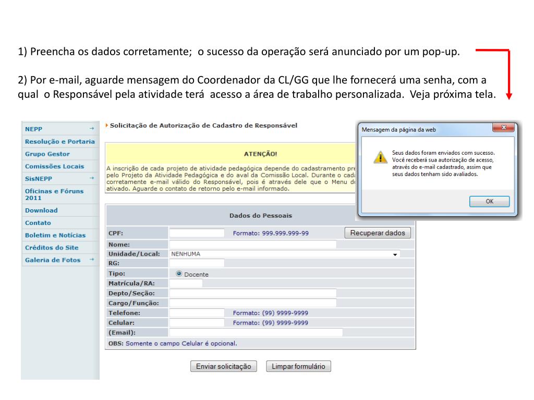534x400 pixels.
Task: Click the 'OBS: Somente o campo Celular é opcional' note
Action: [x=173, y=344]
